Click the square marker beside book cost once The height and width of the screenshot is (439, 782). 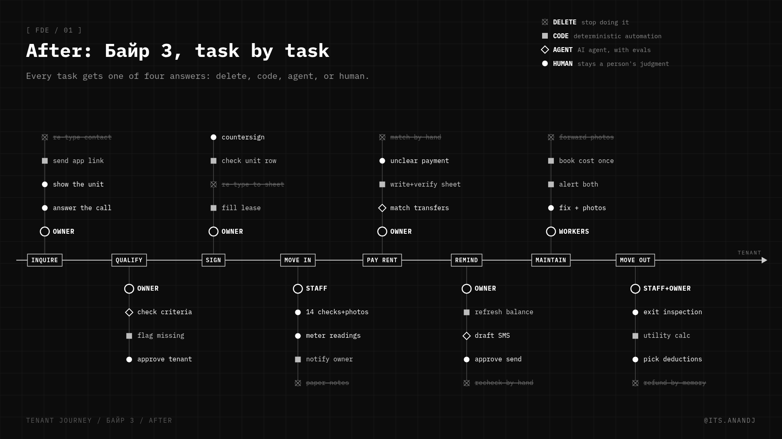click(x=551, y=161)
